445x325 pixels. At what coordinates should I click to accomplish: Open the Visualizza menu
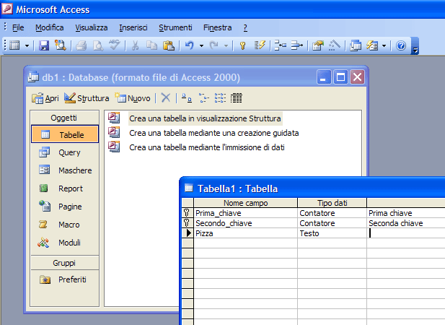pyautogui.click(x=92, y=27)
